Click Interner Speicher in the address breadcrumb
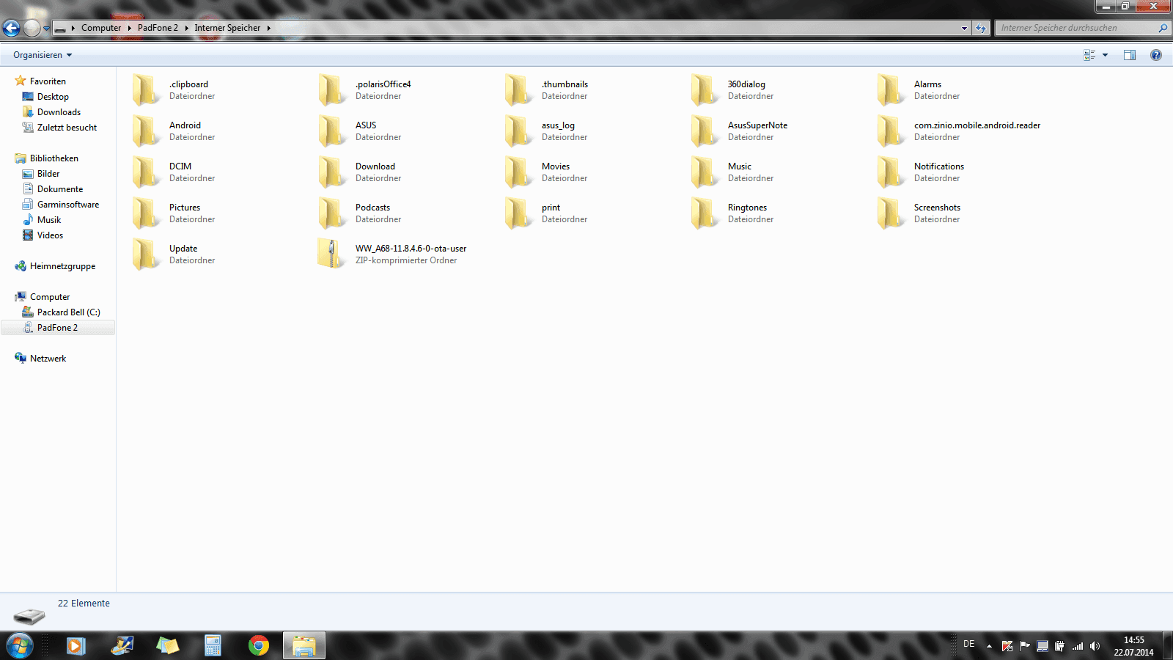The width and height of the screenshot is (1173, 660). [227, 28]
